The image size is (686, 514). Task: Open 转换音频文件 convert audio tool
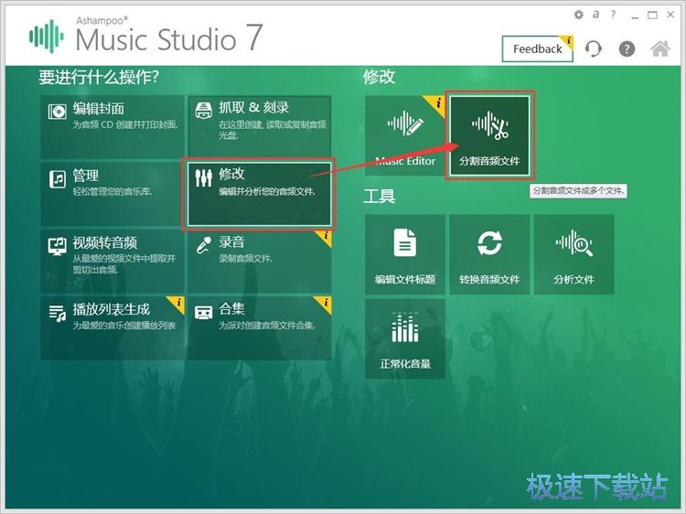click(x=489, y=254)
